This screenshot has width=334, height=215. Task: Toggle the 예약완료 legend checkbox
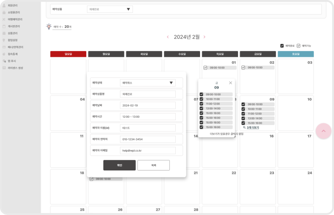pos(282,46)
